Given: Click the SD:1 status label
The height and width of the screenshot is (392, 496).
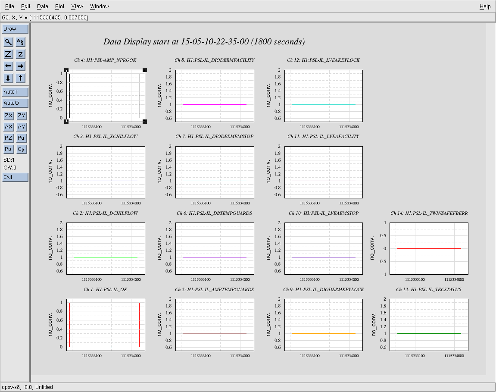Looking at the screenshot, I should click(9, 160).
